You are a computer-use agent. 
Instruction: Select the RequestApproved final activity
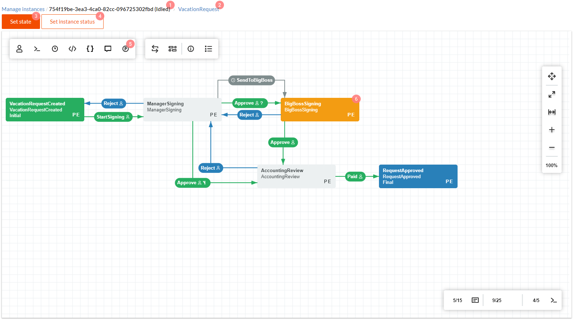(x=418, y=176)
